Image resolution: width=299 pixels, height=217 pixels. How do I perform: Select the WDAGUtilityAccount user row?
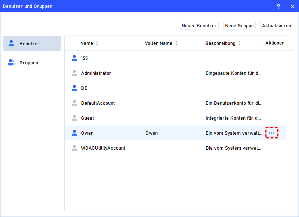[x=103, y=148]
